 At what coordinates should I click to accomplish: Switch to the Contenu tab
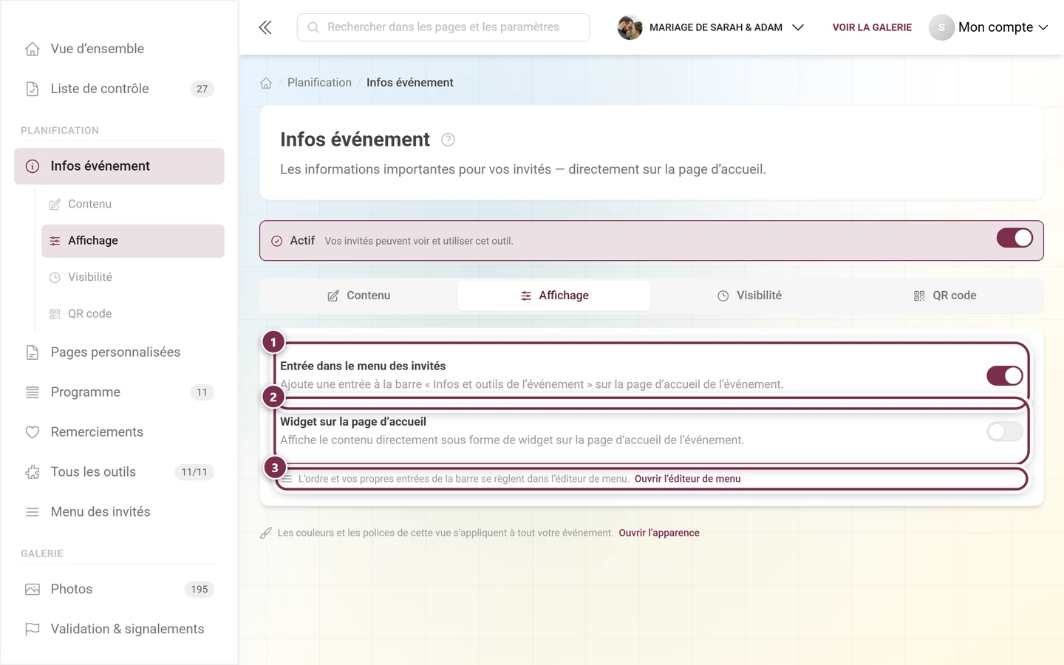[x=359, y=296]
